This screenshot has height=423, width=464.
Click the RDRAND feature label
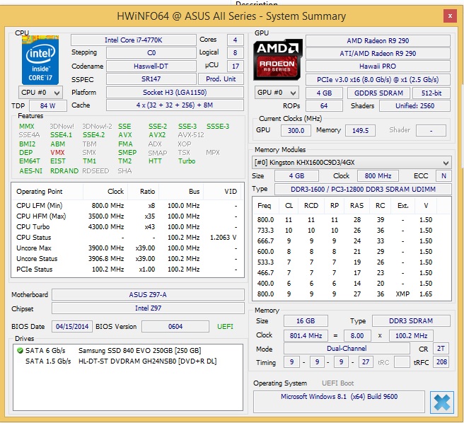64,170
